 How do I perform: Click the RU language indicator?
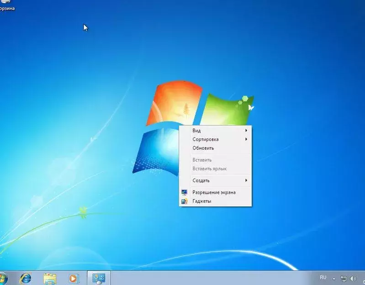tap(323, 277)
